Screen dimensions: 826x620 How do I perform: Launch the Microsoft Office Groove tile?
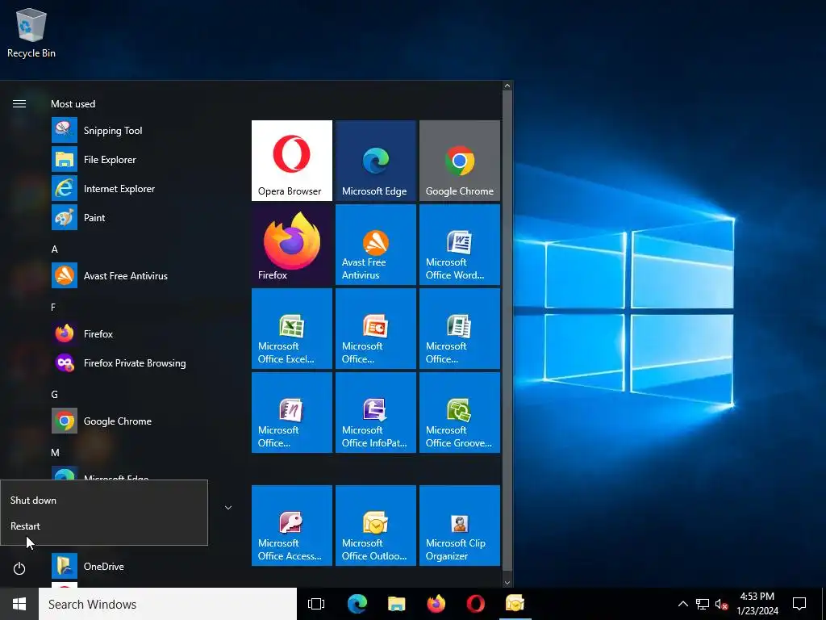[459, 413]
